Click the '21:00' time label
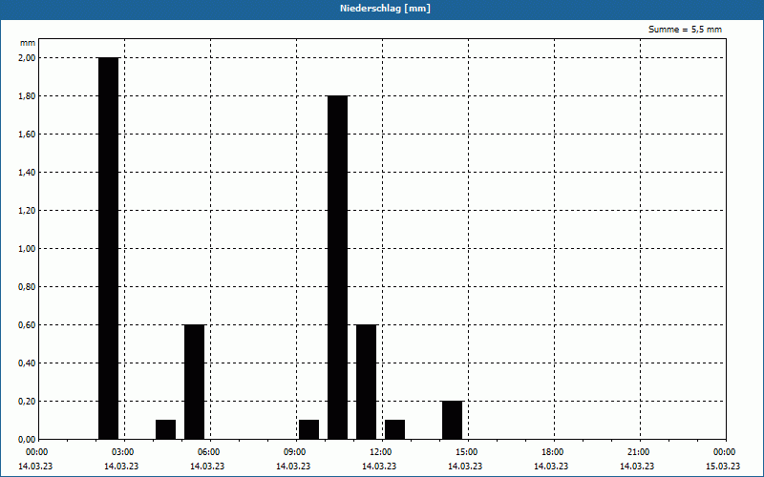The height and width of the screenshot is (477, 764). point(638,452)
